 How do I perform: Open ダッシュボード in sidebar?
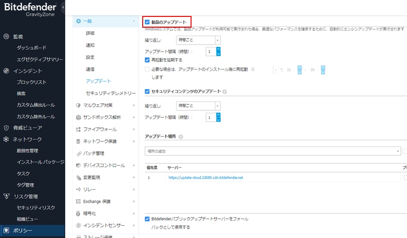[31, 48]
